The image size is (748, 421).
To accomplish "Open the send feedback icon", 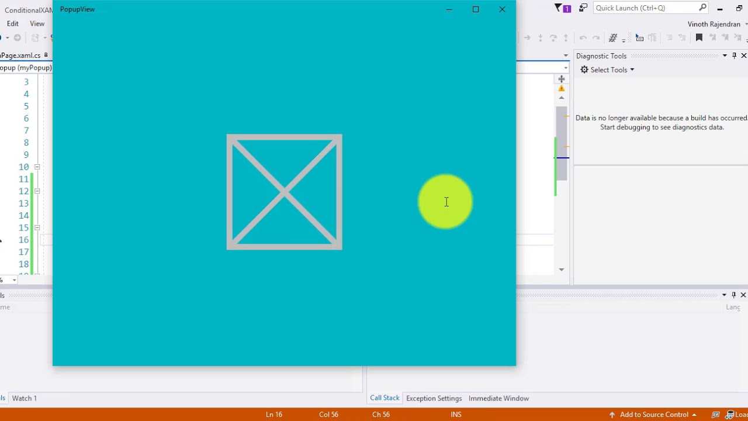I will [583, 8].
